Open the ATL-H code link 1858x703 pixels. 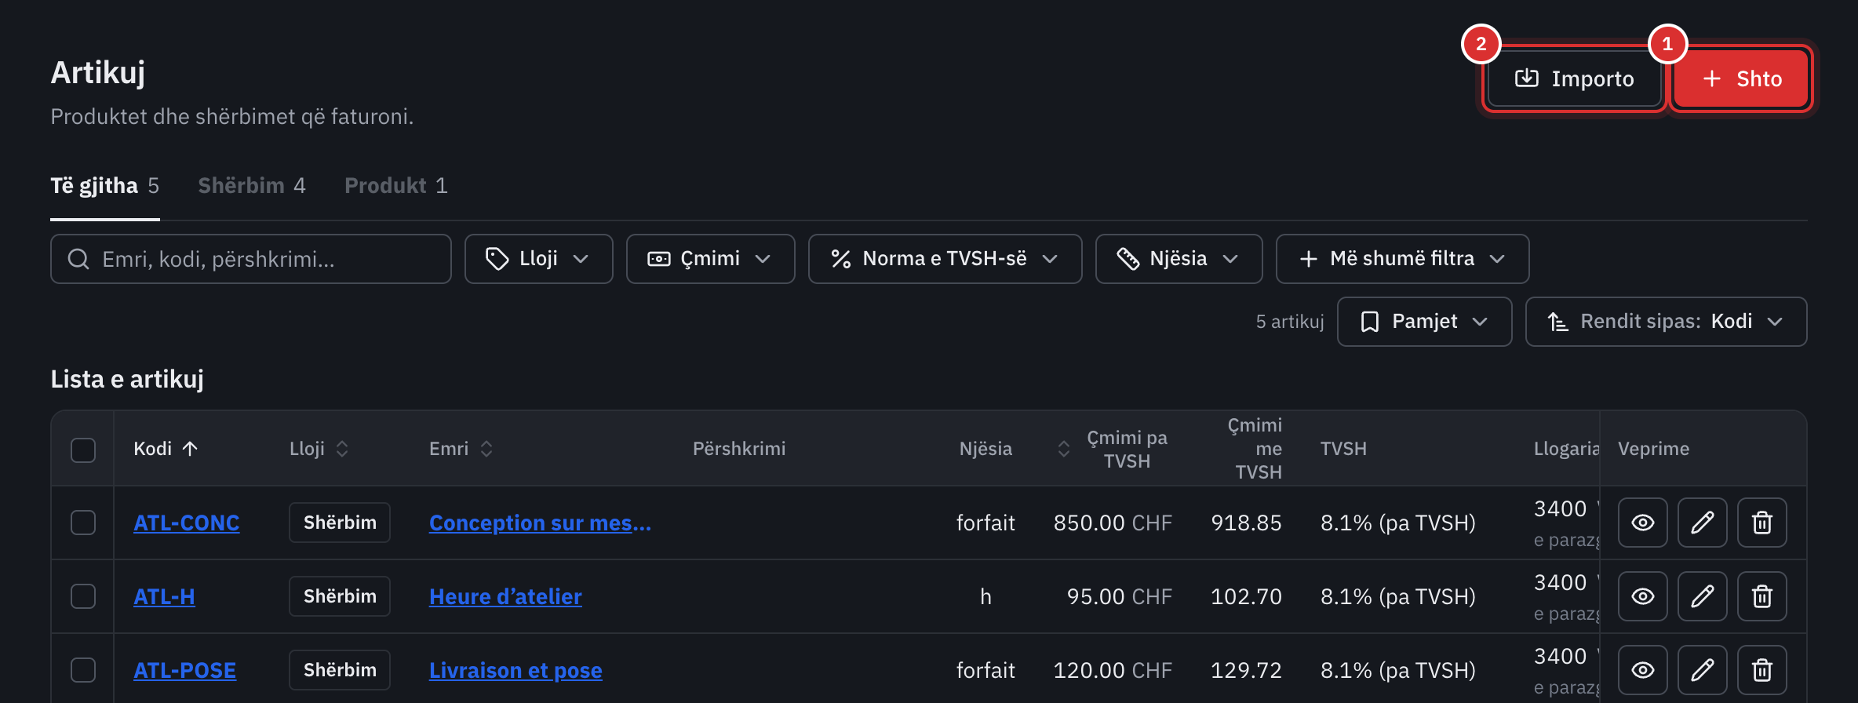coord(164,596)
